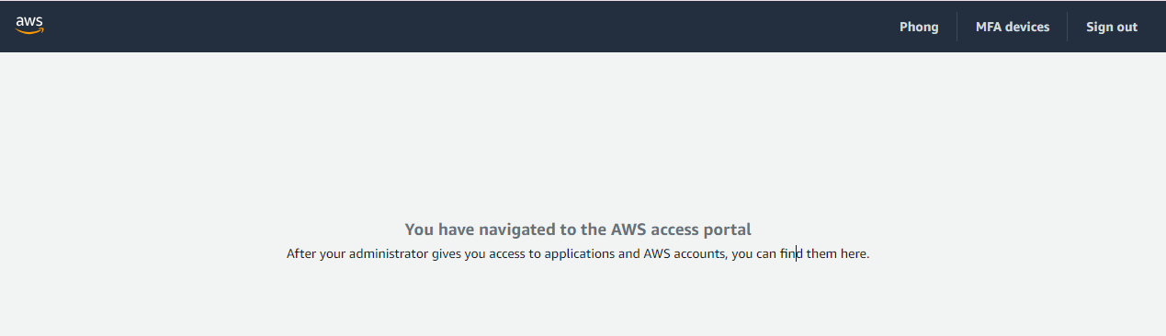The height and width of the screenshot is (336, 1166).
Task: Open the Phong user menu
Action: (x=919, y=27)
